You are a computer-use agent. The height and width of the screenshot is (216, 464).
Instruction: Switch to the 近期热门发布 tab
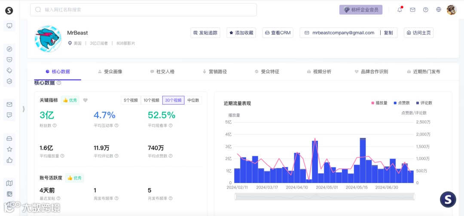424,72
